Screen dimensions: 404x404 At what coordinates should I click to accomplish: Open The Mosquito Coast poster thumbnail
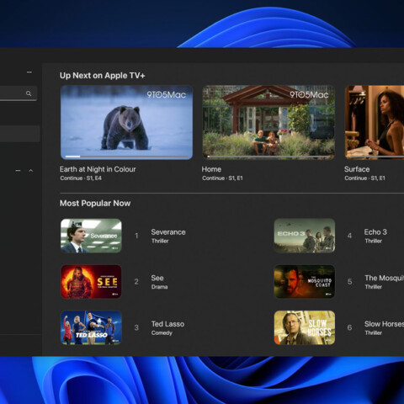(305, 282)
